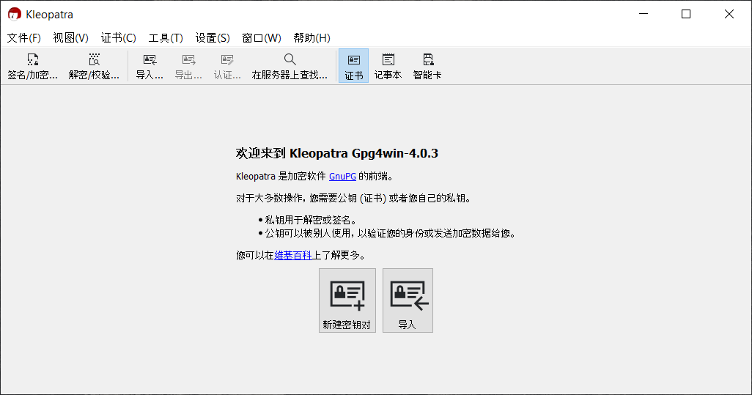Open the 视图(V) menu
The width and height of the screenshot is (752, 395).
tap(71, 38)
